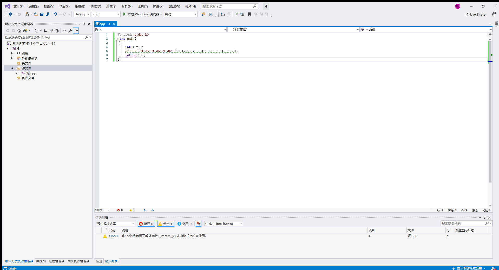Open the 工具(T) tools menu

pos(143,6)
